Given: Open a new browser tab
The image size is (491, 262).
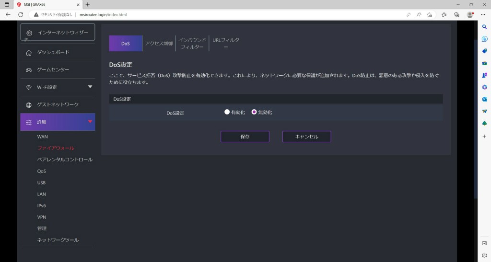Looking at the screenshot, I should (88, 4).
